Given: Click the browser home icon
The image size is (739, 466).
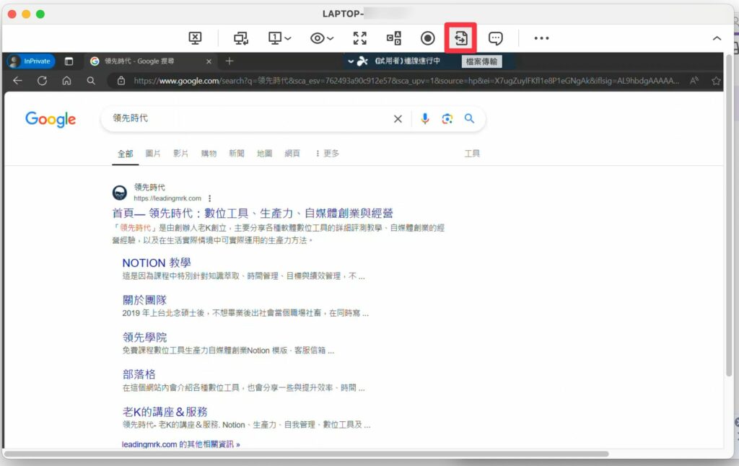Looking at the screenshot, I should (66, 81).
